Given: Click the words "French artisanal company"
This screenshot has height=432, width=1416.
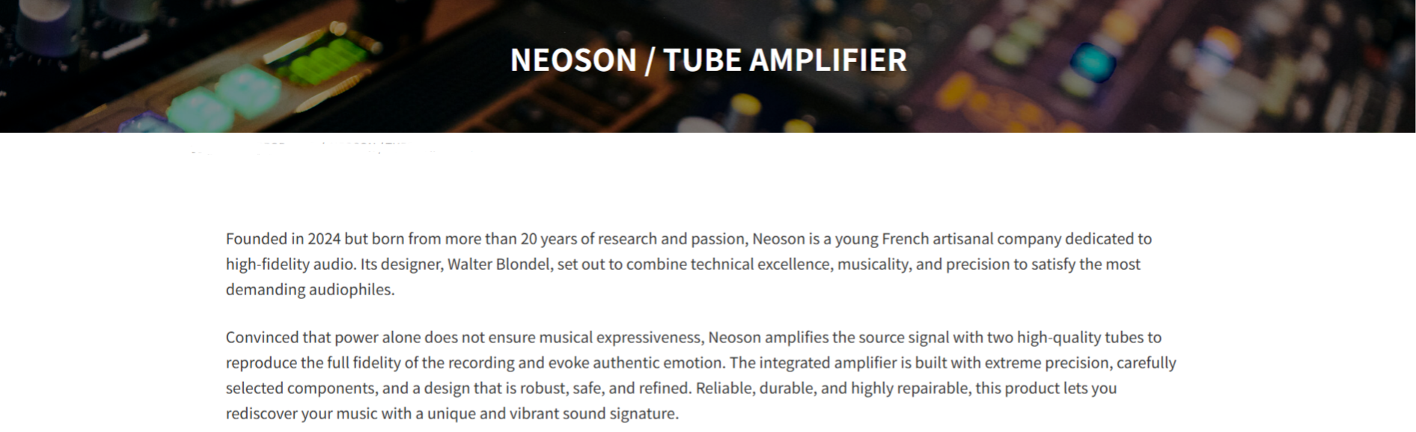Looking at the screenshot, I should click(971, 239).
